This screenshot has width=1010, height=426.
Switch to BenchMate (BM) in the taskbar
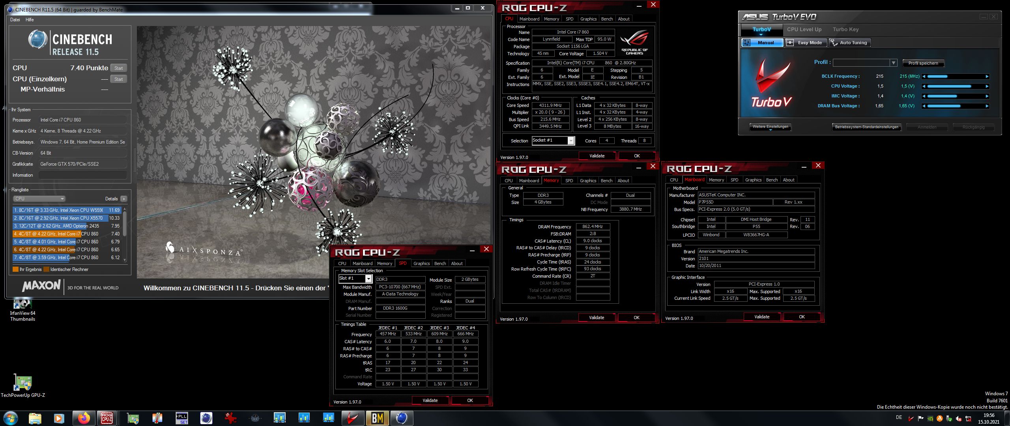point(377,418)
